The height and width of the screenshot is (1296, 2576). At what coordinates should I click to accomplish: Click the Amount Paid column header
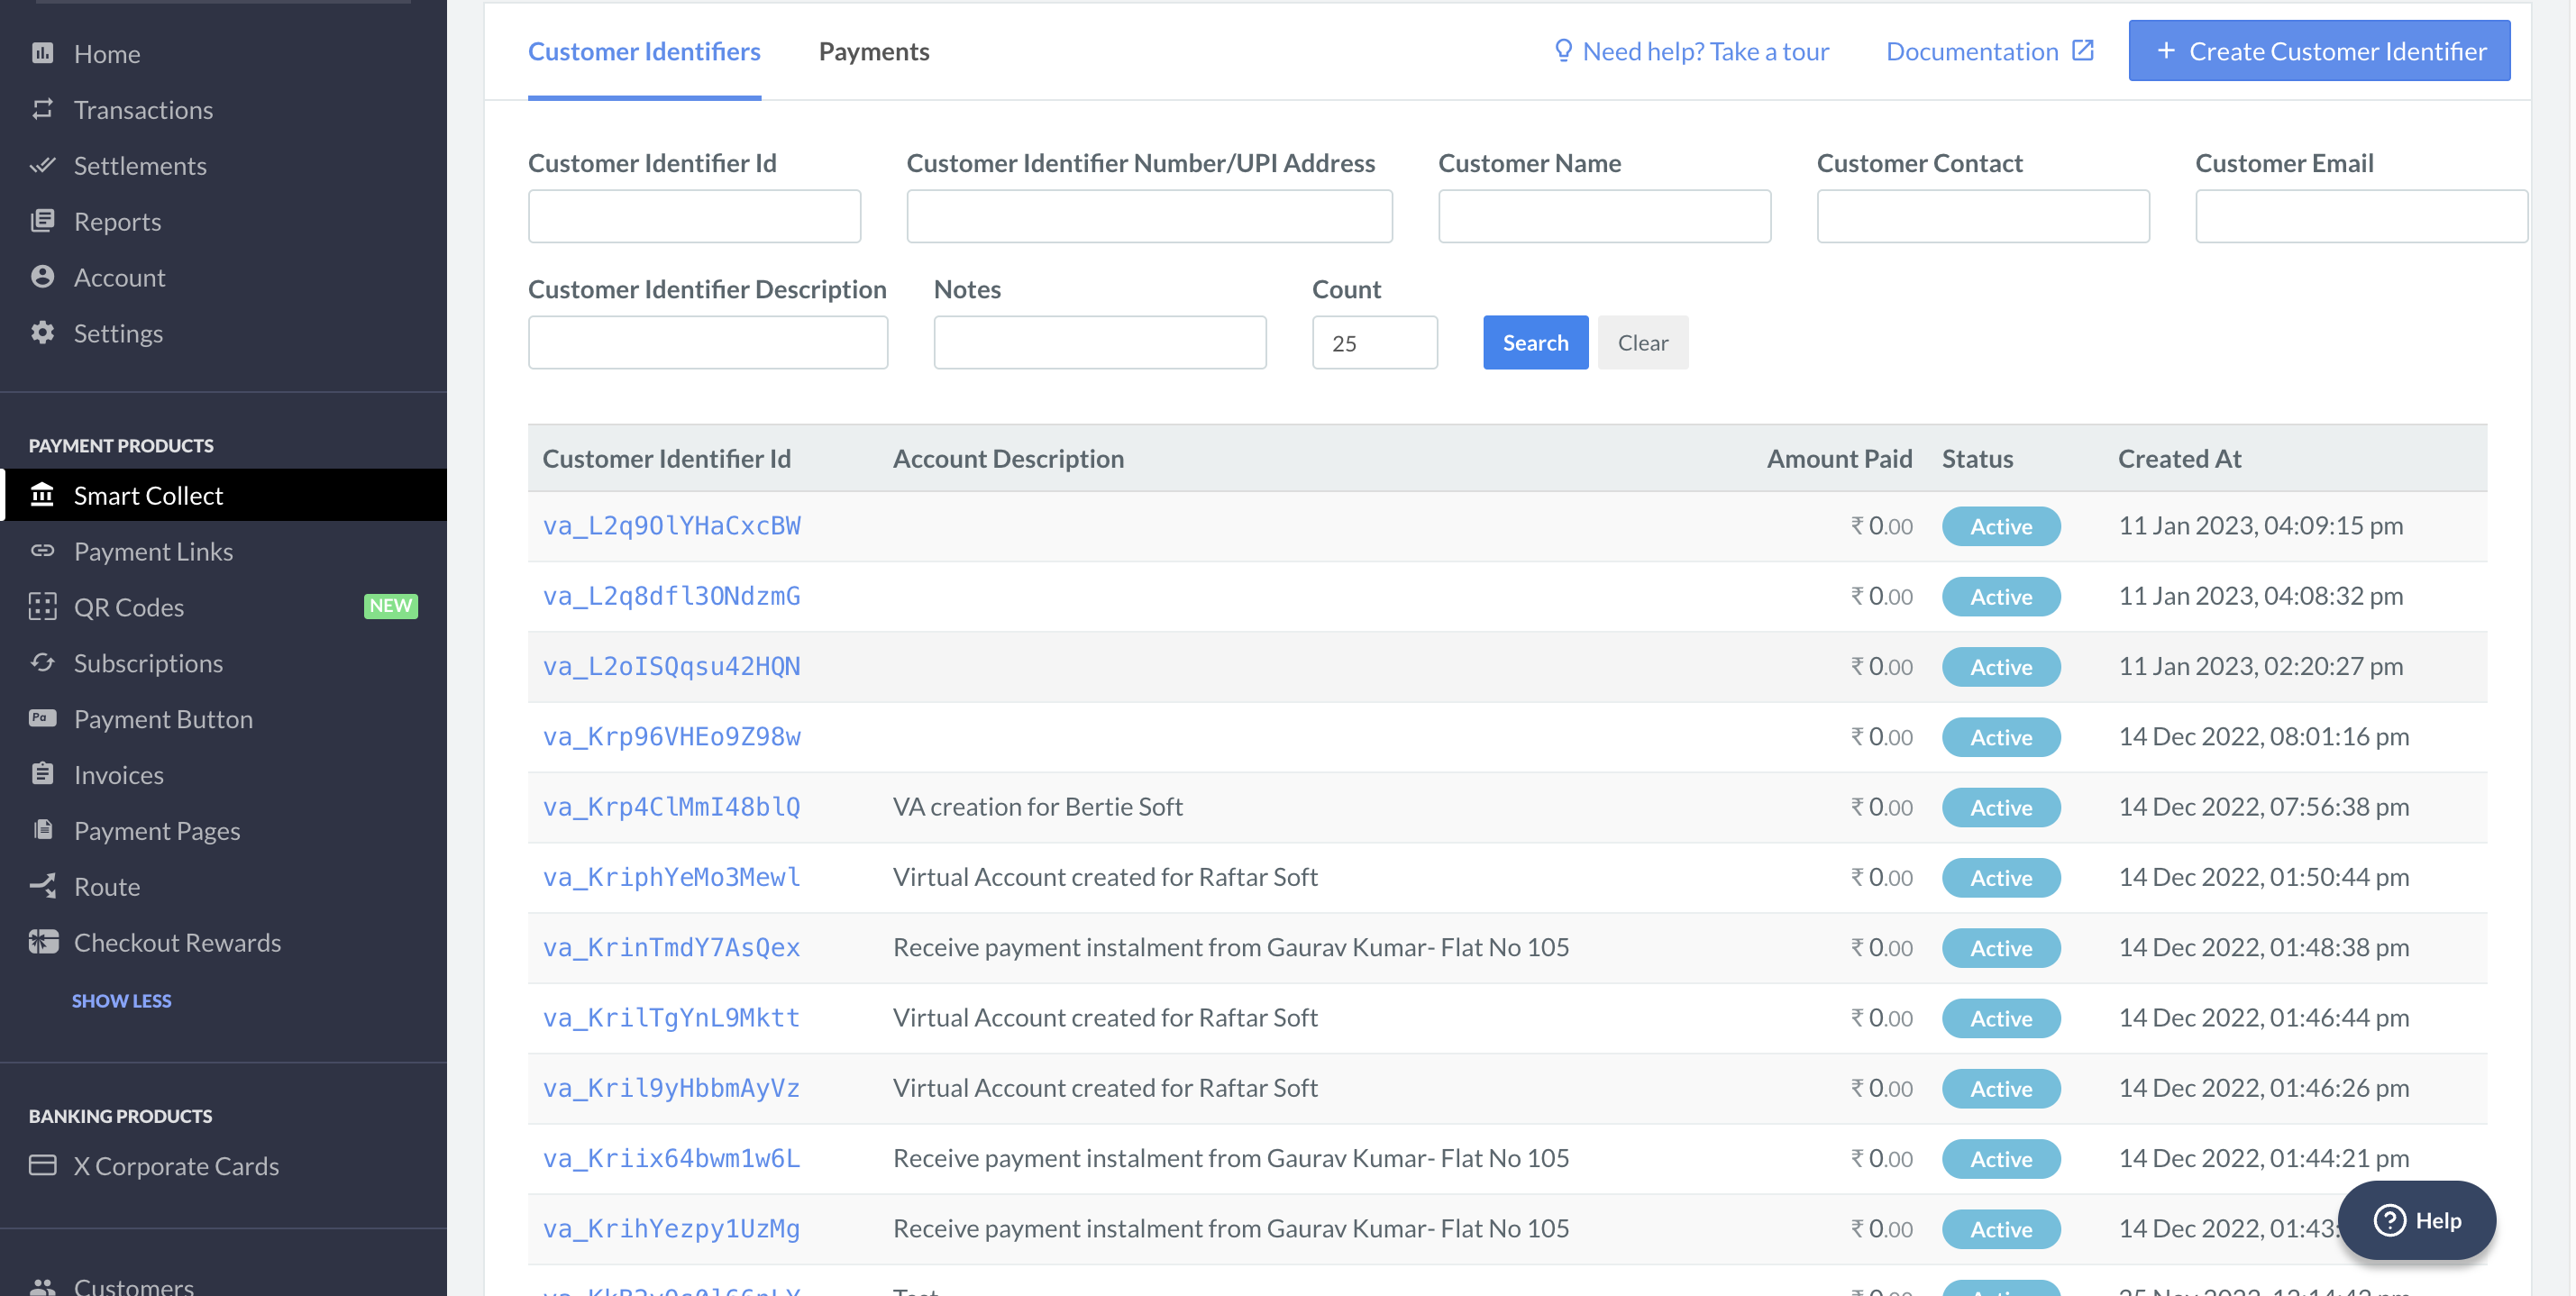(1839, 458)
